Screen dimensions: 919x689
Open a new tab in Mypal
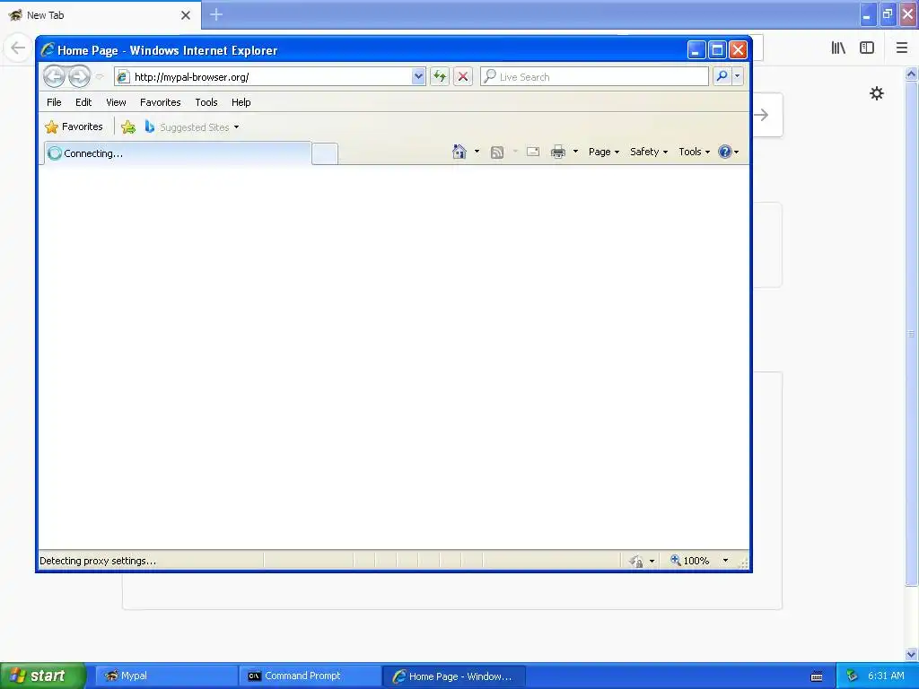point(216,14)
